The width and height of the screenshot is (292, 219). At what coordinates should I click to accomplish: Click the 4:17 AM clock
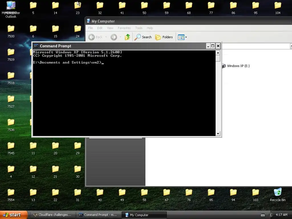(281, 215)
